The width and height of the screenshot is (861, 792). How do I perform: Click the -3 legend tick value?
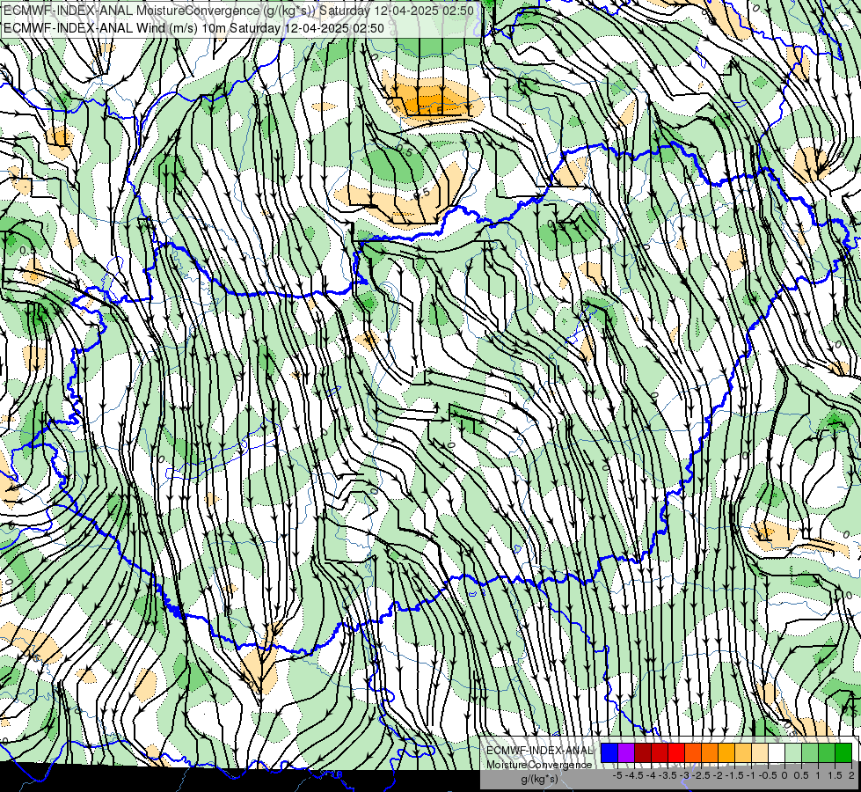685,775
